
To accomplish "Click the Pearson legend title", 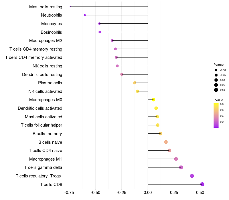I will coord(219,65).
